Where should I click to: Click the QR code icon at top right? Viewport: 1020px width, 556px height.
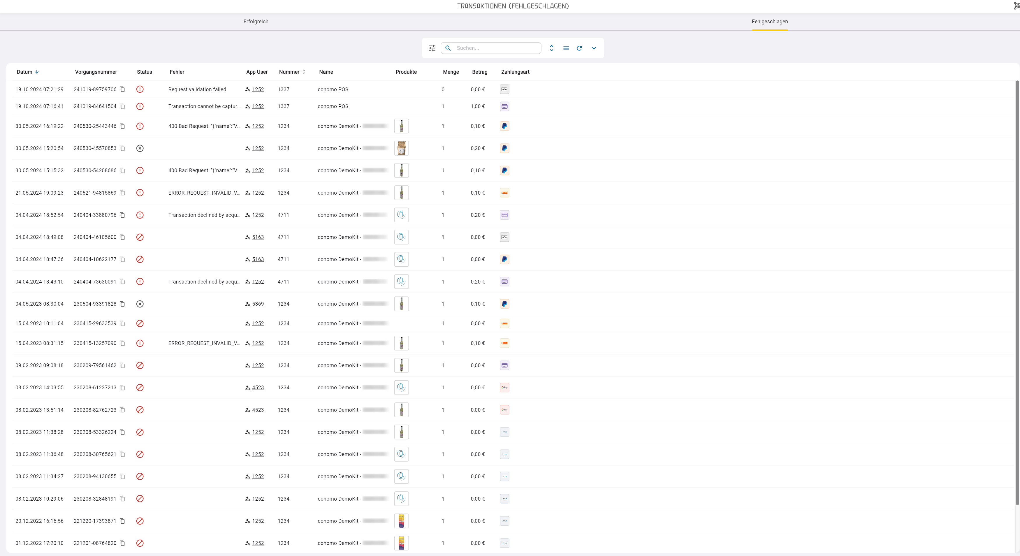[x=1017, y=6]
